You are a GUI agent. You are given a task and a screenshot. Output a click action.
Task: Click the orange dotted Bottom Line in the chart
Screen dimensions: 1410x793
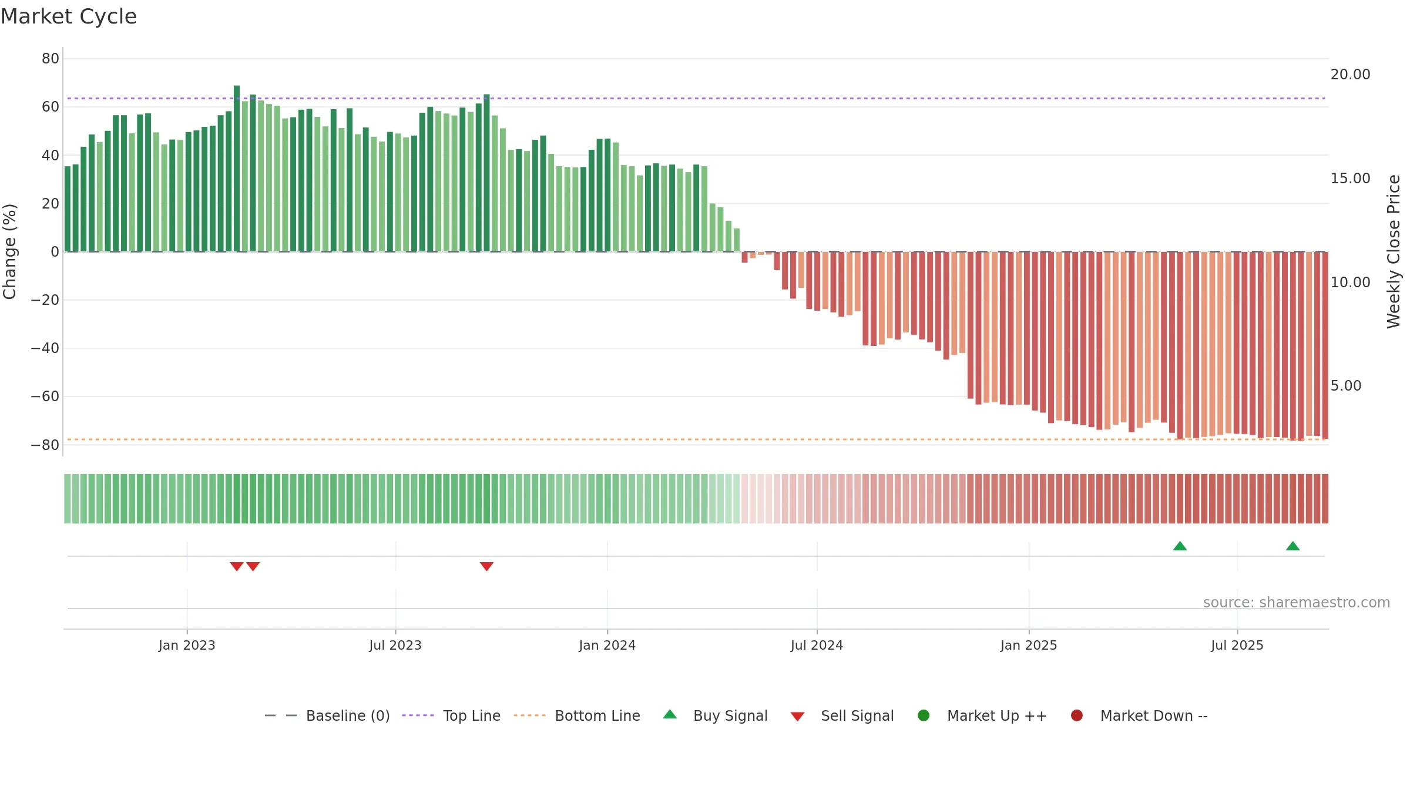tap(696, 439)
